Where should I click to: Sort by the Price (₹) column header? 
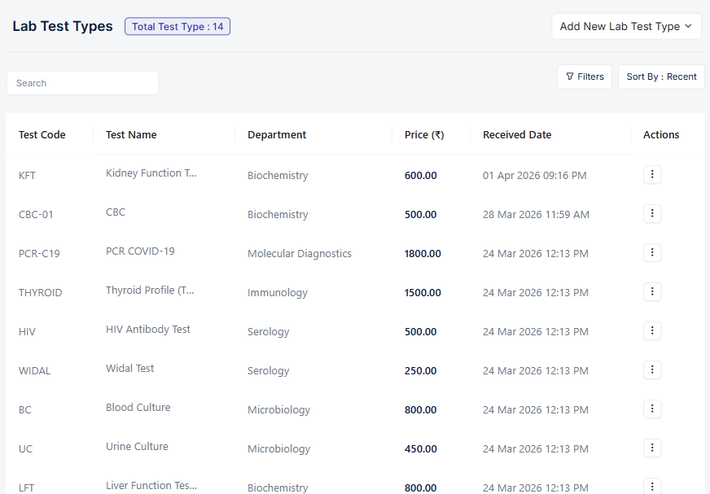pos(424,135)
